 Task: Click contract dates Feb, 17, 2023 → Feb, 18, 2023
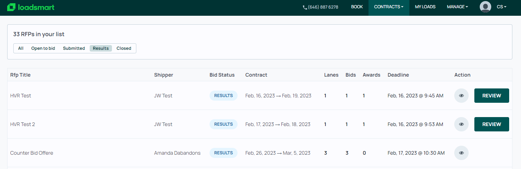(278, 124)
